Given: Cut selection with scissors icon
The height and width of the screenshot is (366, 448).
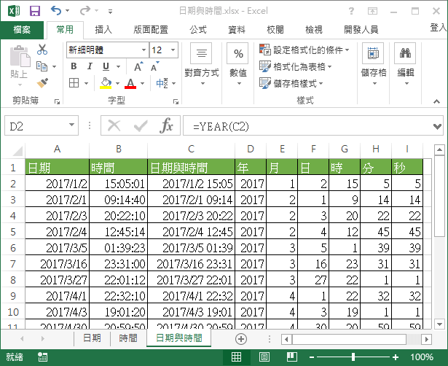Looking at the screenshot, I should [x=42, y=50].
